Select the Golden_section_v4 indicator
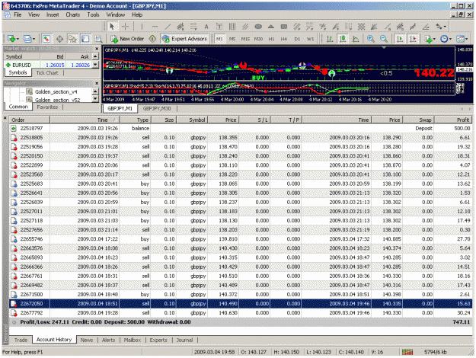 (x=56, y=91)
